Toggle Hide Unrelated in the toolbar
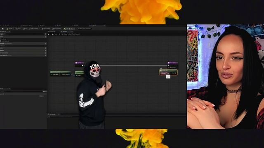Screen dimensions: 264x148 (34, 29)
